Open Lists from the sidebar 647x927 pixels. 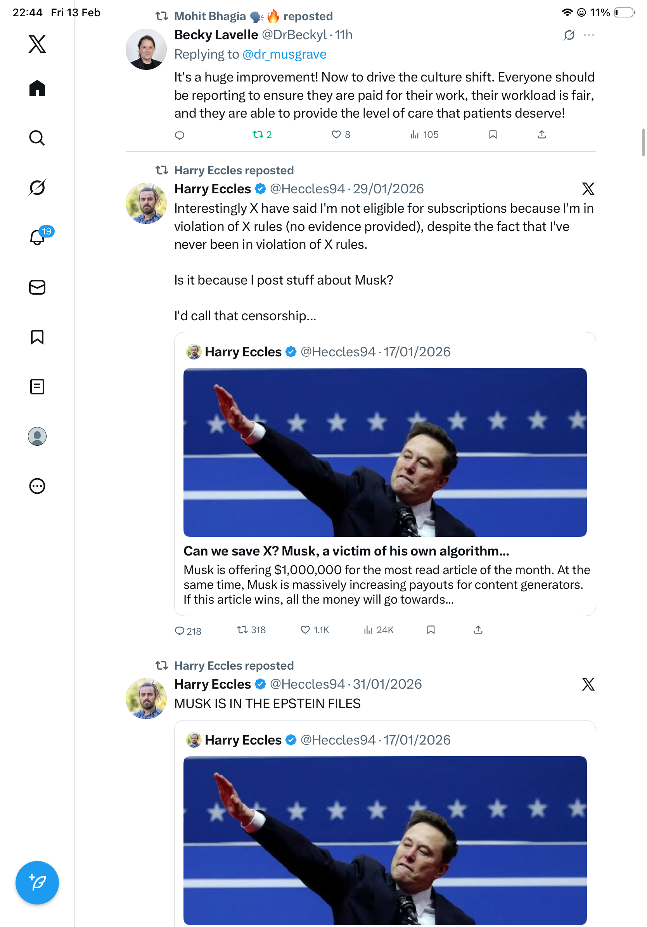37,387
